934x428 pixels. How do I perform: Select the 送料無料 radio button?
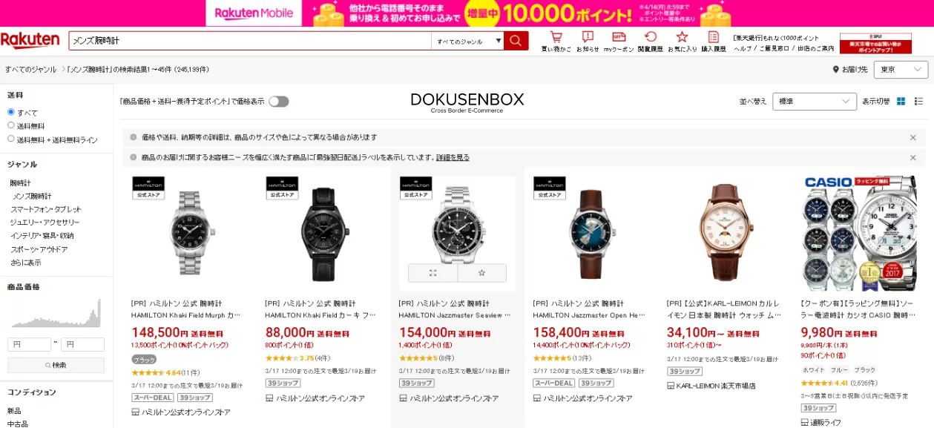(11, 125)
